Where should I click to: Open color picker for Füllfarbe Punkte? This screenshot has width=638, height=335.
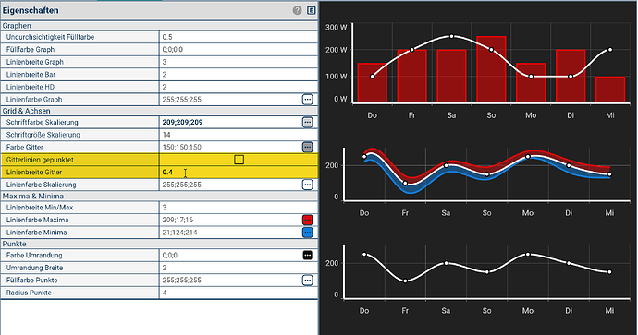[308, 281]
